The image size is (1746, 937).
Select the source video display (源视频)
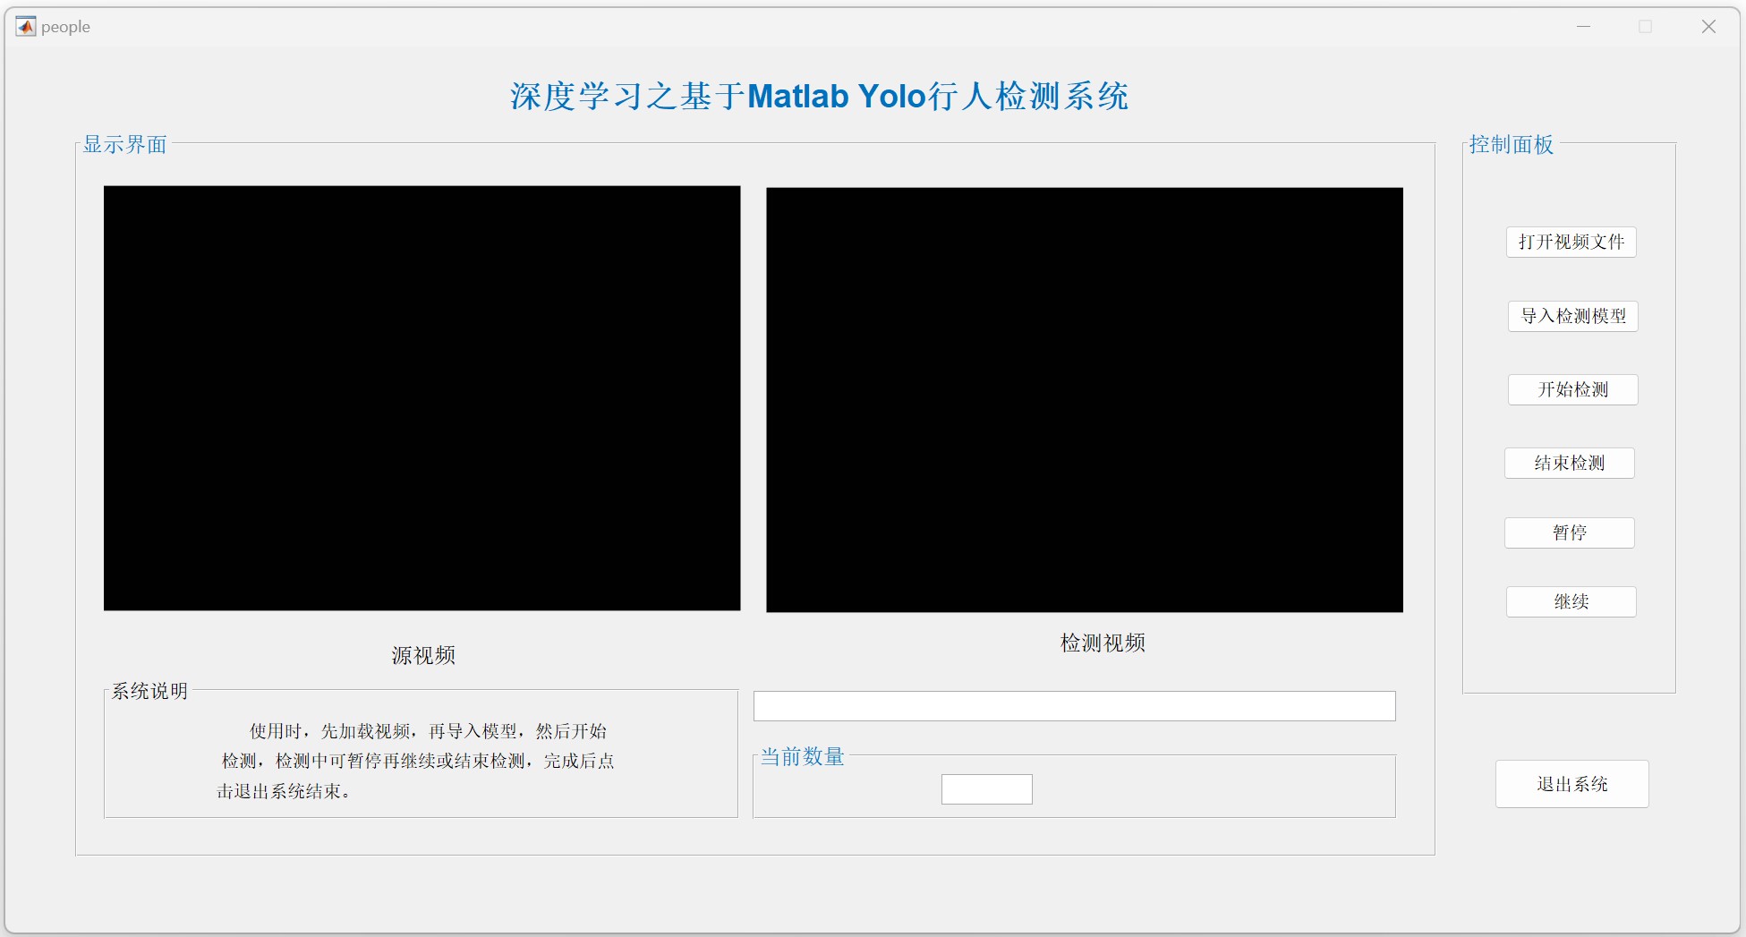tap(422, 398)
